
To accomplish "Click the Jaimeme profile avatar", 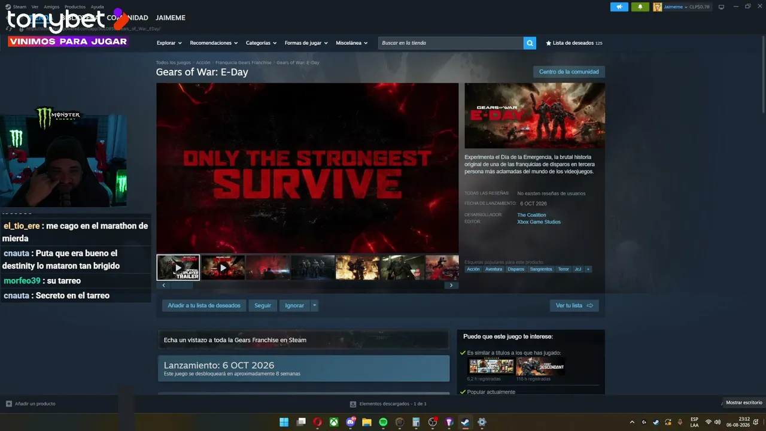I will tap(658, 7).
